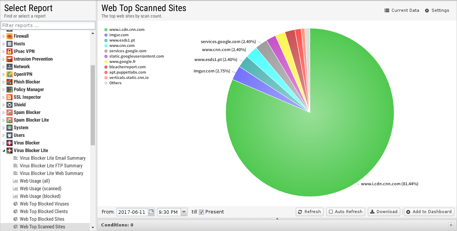
Task: Open the 9:30 PM time dropdown
Action: (184, 212)
